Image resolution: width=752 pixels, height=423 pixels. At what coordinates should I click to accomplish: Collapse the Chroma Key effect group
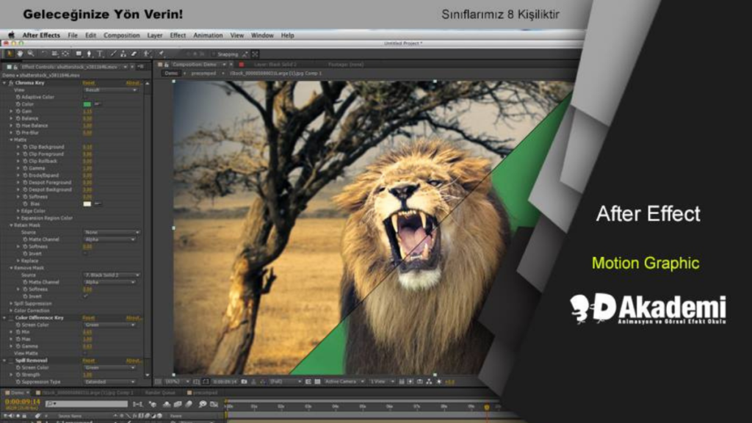4,83
